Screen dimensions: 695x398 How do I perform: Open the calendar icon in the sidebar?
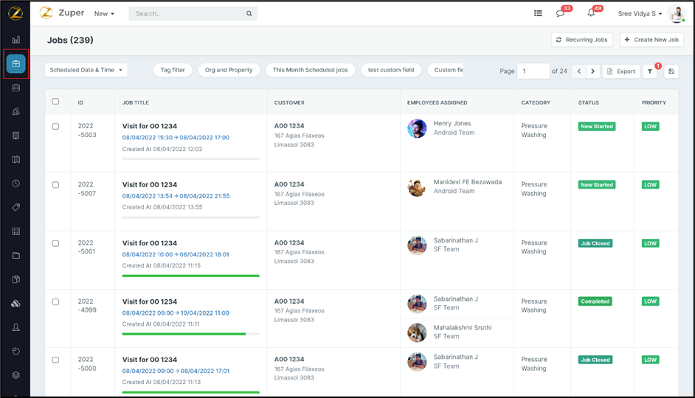tap(15, 88)
